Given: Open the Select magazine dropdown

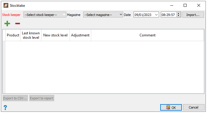Looking at the screenshot, I should [103, 14].
